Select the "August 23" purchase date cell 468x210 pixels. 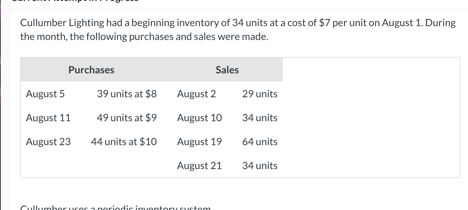click(48, 142)
